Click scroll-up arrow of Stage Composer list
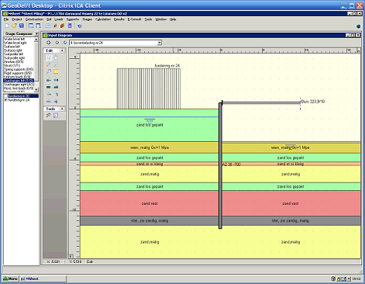Image resolution: width=365 pixels, height=284 pixels. 36,40
